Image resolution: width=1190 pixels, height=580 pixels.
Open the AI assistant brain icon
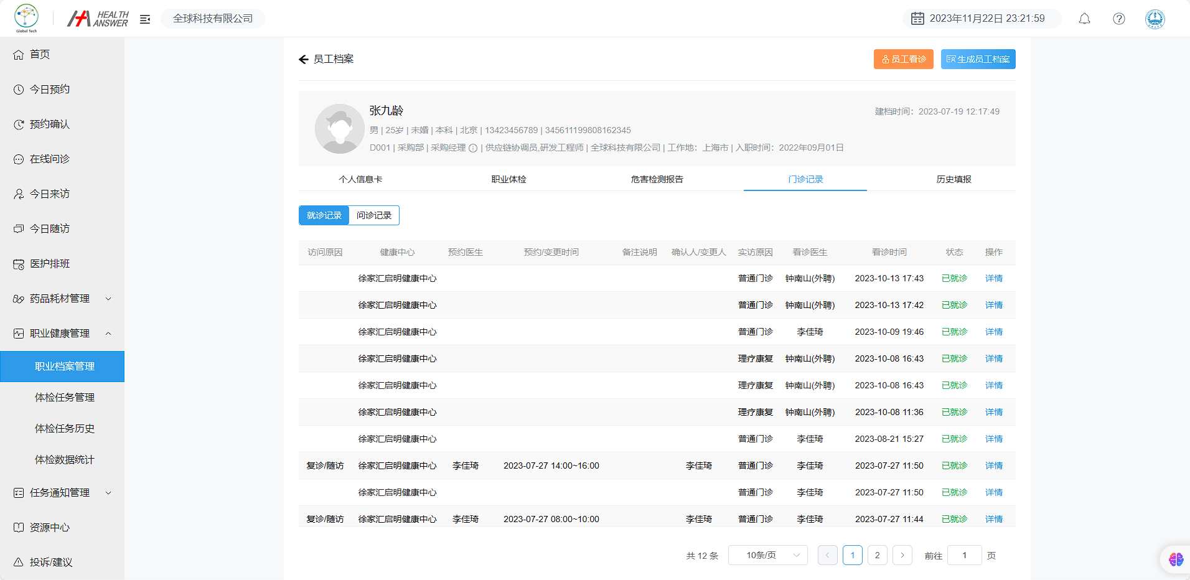point(1176,559)
